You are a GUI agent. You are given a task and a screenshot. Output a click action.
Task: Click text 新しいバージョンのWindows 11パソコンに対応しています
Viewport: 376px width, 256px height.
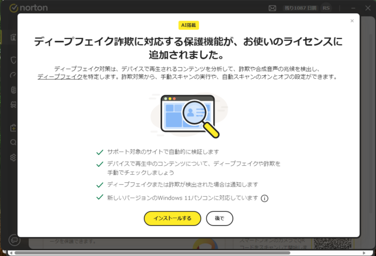tap(182, 198)
